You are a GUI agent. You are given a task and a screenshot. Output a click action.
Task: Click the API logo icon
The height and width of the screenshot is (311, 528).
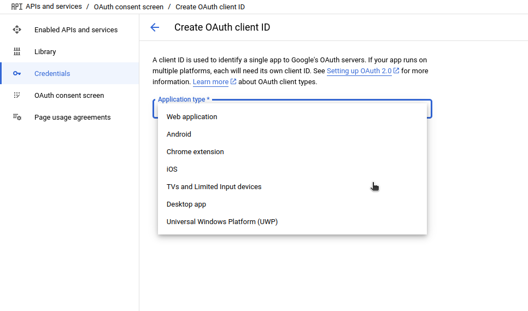[17, 7]
